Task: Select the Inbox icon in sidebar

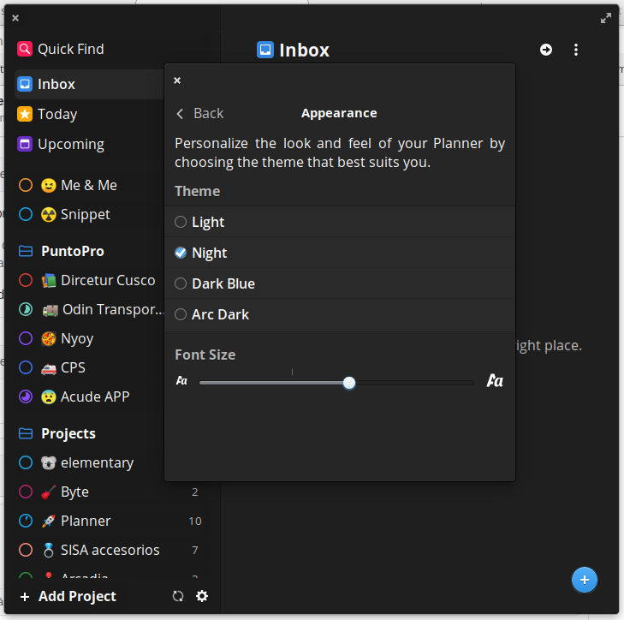Action: (x=25, y=84)
